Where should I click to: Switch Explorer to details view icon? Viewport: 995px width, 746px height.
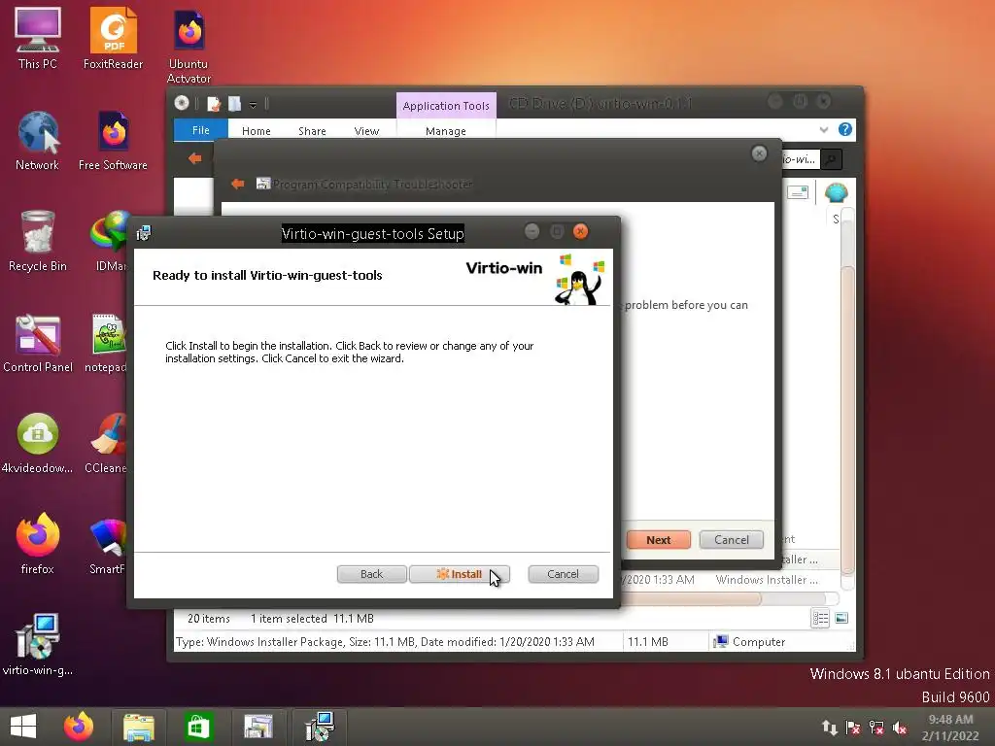820,618
